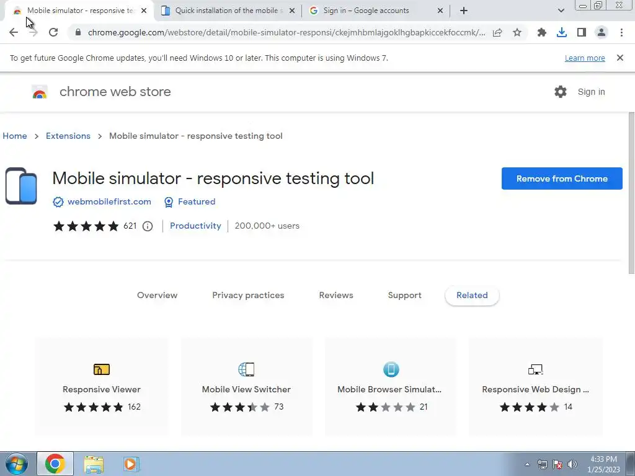Image resolution: width=635 pixels, height=476 pixels.
Task: Open the Responsive Viewer extension icon
Action: [x=102, y=369]
